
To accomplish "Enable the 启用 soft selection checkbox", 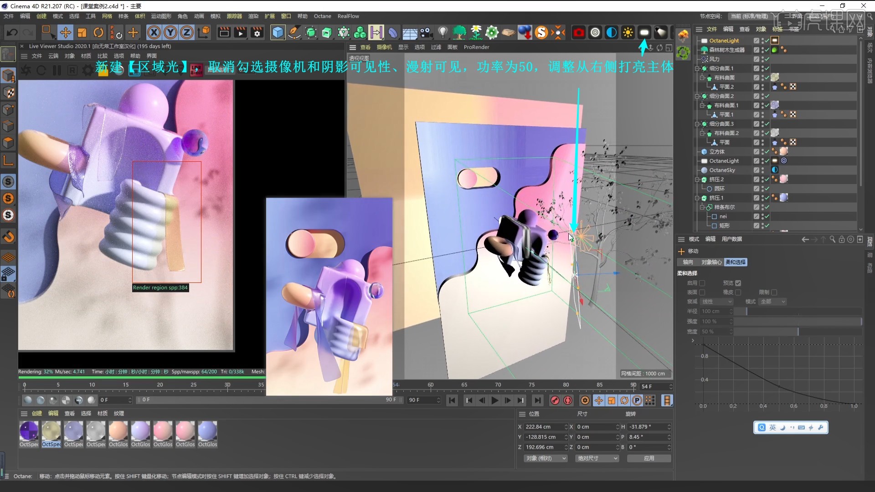I will (x=702, y=283).
